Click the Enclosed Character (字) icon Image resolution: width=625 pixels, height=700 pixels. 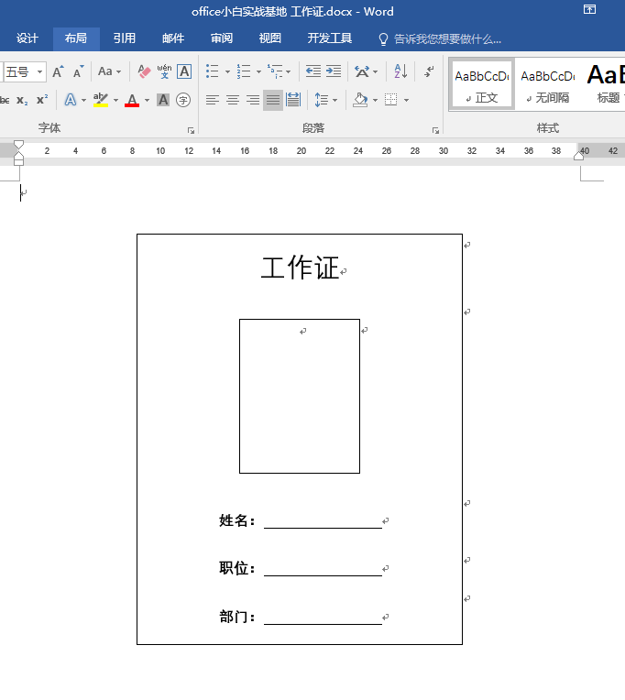[183, 100]
